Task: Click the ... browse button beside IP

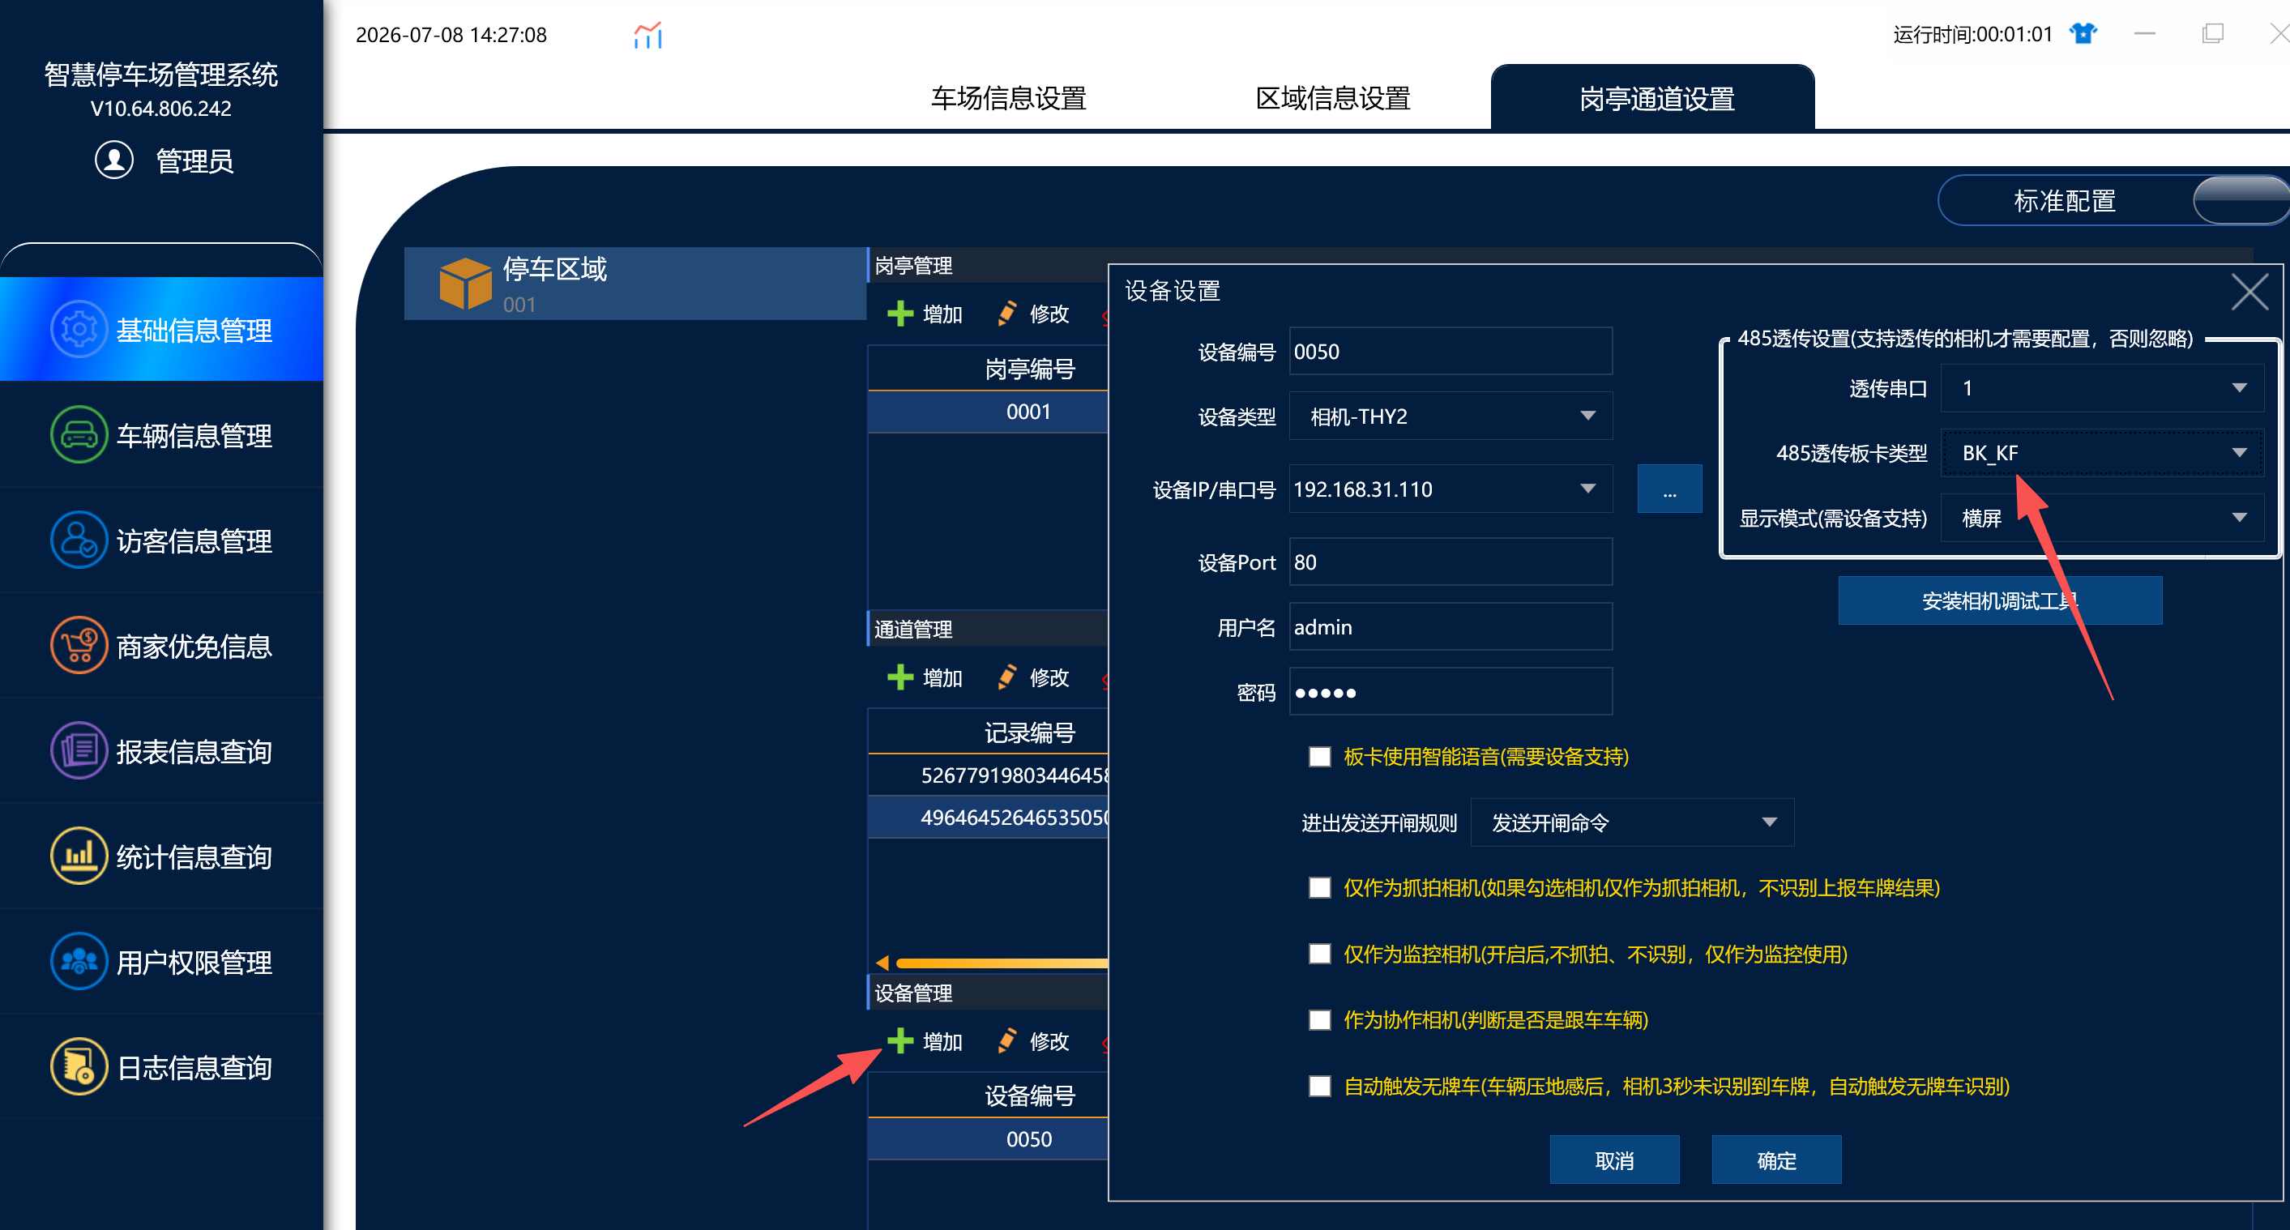Action: (1669, 489)
